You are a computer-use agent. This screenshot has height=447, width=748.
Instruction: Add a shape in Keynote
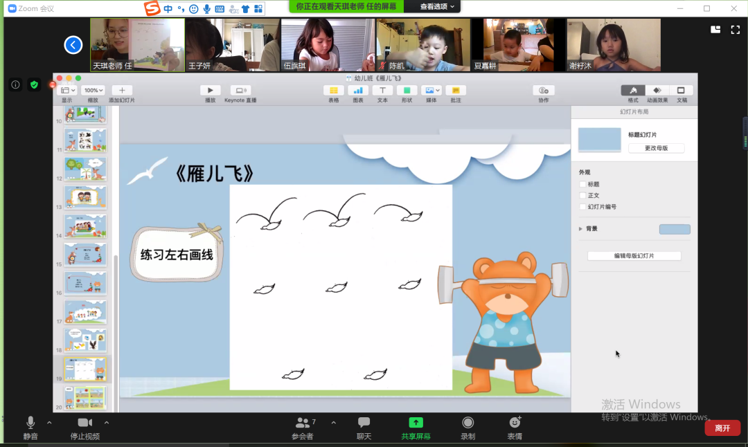pos(407,90)
